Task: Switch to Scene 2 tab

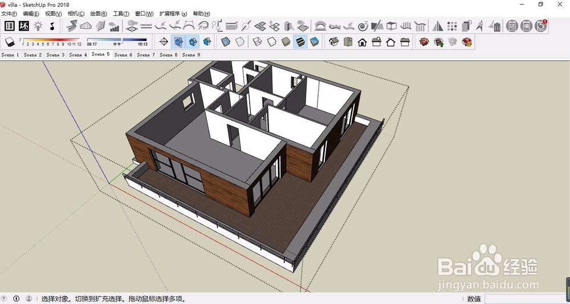Action: 32,55
